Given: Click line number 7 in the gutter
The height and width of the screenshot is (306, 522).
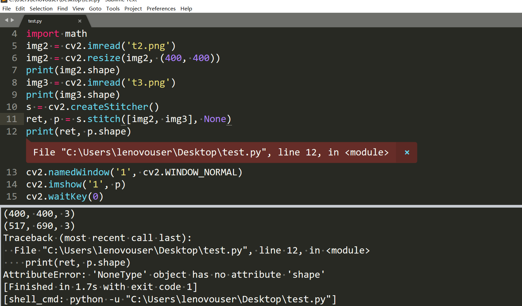Looking at the screenshot, I should [x=14, y=70].
